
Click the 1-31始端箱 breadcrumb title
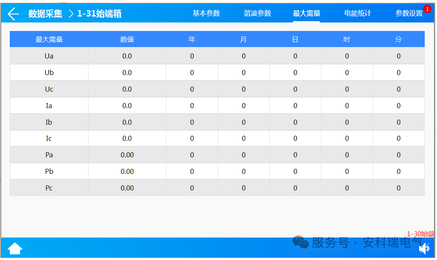tap(99, 14)
